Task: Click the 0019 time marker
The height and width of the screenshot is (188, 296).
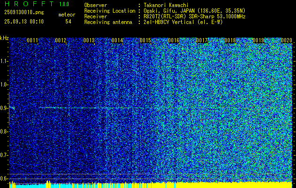Action: (x=258, y=40)
